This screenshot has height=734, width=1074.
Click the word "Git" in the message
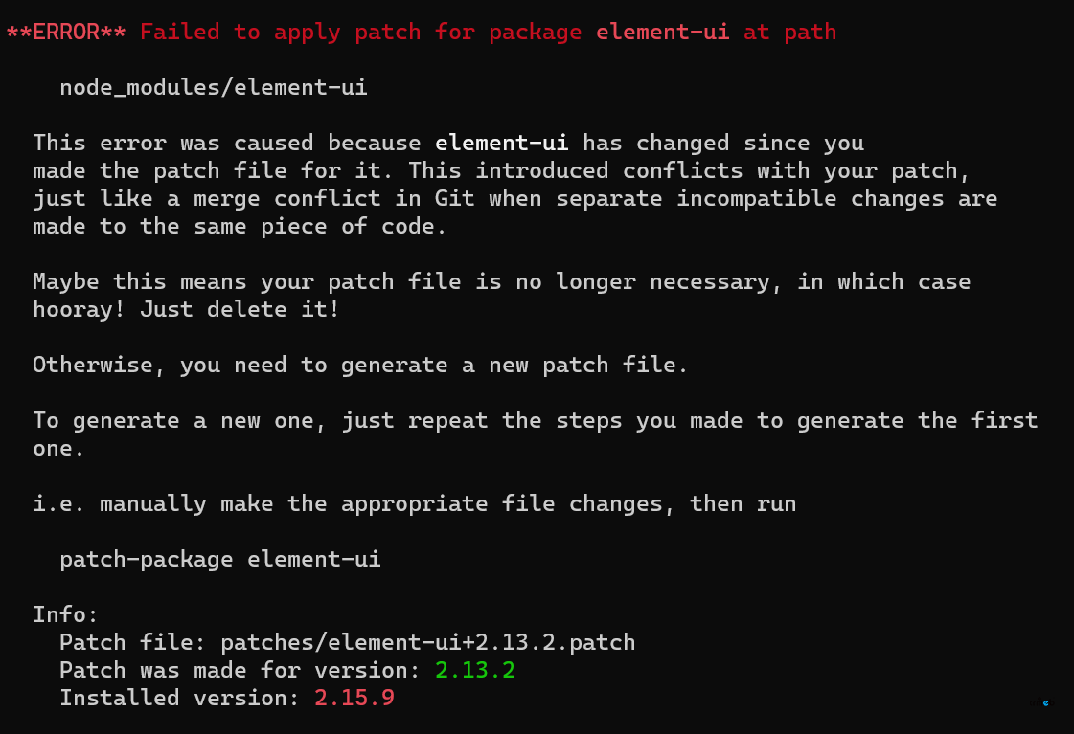455,198
